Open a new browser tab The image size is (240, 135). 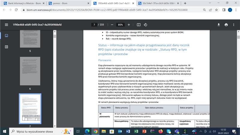(185, 3)
